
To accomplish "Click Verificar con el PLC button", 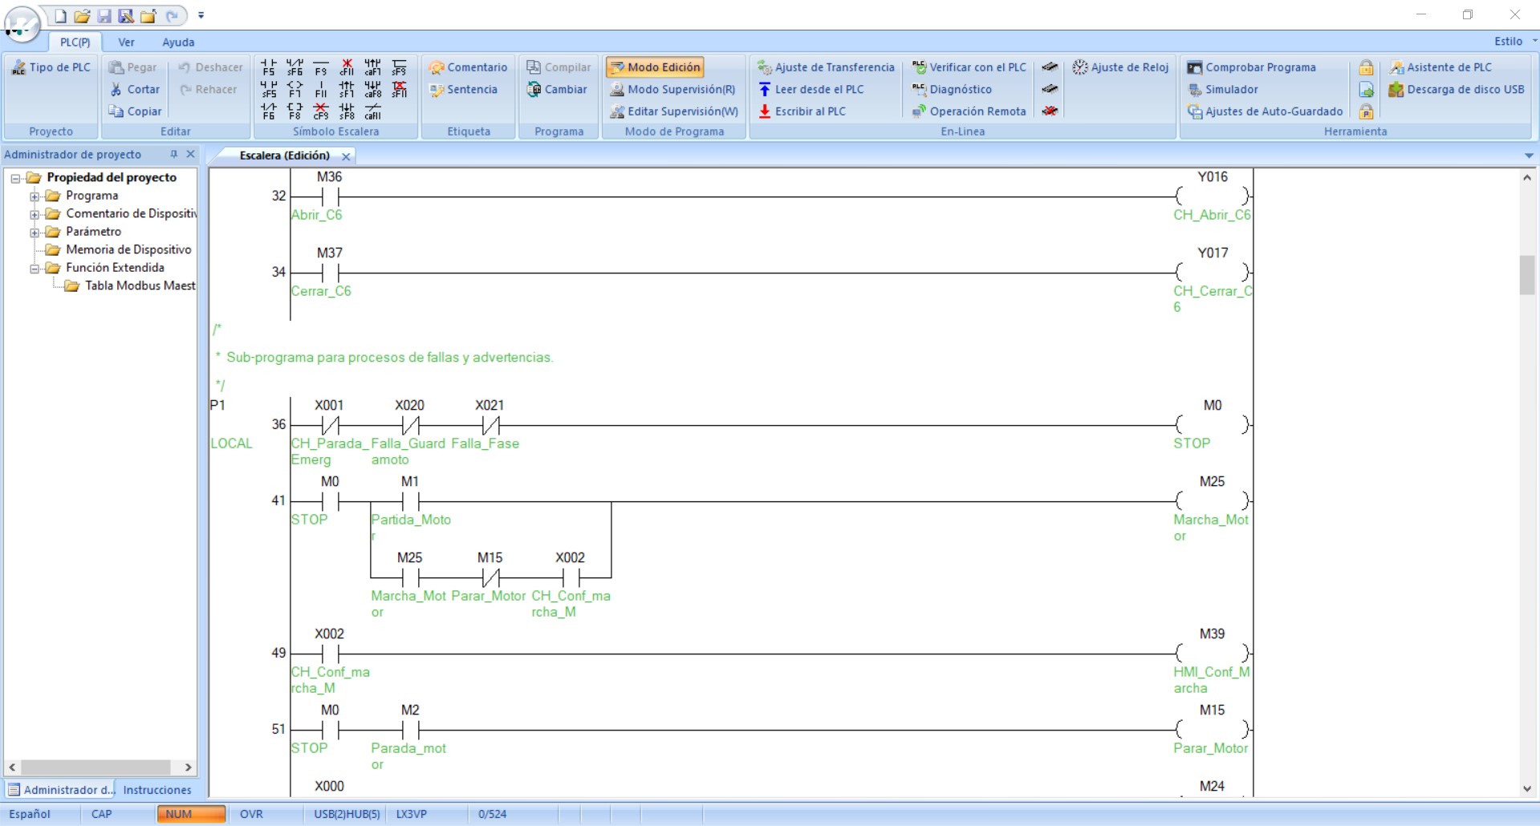I will click(x=969, y=67).
